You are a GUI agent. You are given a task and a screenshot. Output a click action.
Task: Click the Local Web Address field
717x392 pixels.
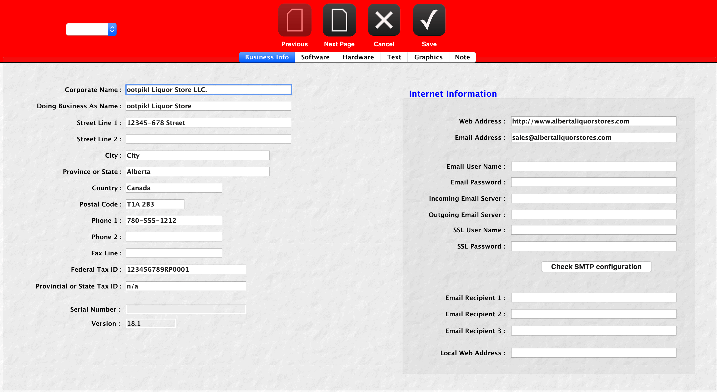(x=593, y=353)
